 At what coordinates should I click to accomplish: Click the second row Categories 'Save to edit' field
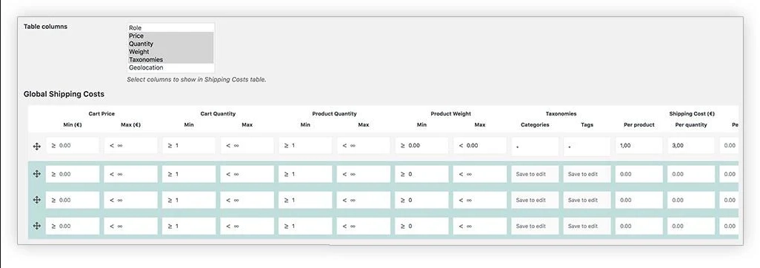(x=535, y=174)
